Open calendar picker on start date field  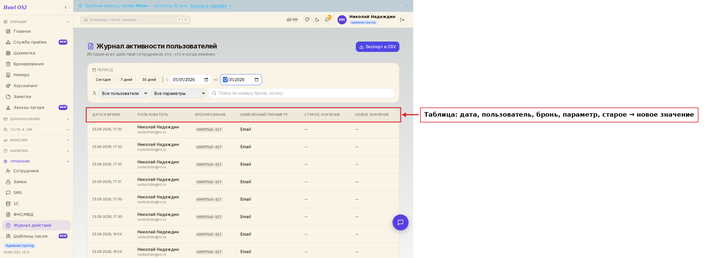pyautogui.click(x=206, y=80)
